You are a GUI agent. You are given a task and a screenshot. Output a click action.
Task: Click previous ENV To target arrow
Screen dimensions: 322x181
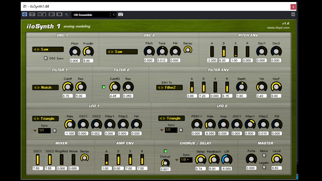(159, 87)
